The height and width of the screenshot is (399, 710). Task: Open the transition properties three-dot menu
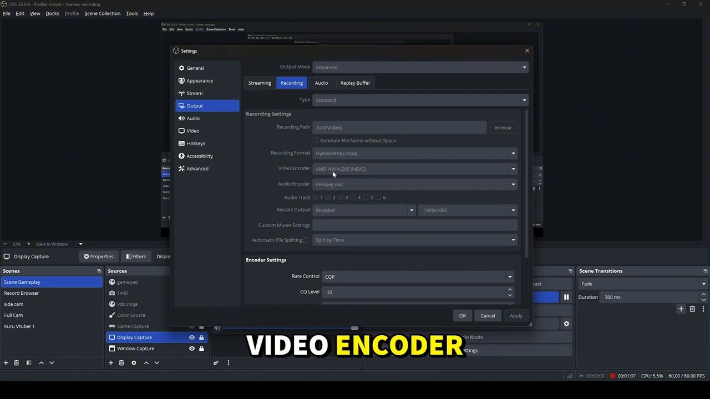click(703, 309)
